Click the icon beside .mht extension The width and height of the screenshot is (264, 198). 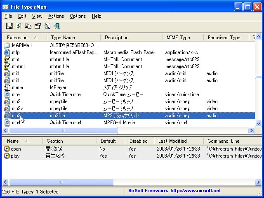7,59
